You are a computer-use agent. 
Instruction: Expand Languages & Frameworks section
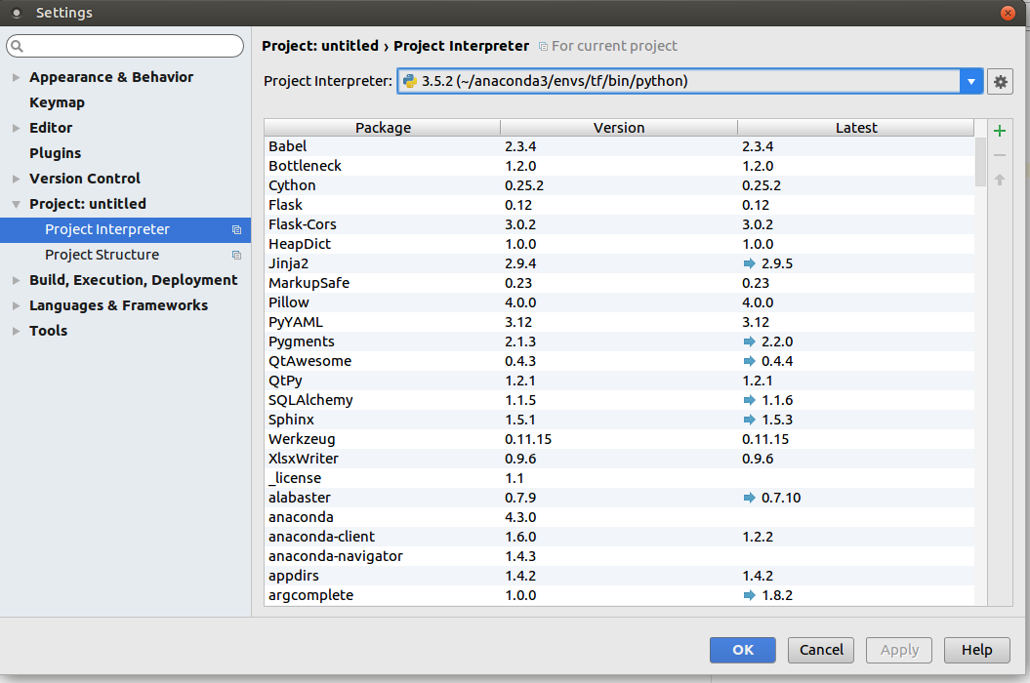coord(16,305)
